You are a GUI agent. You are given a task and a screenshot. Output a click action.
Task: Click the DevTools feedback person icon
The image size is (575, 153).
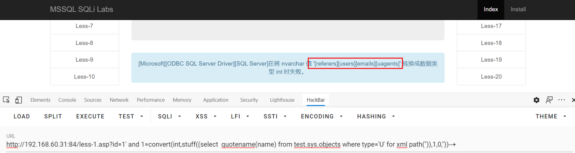[549, 100]
